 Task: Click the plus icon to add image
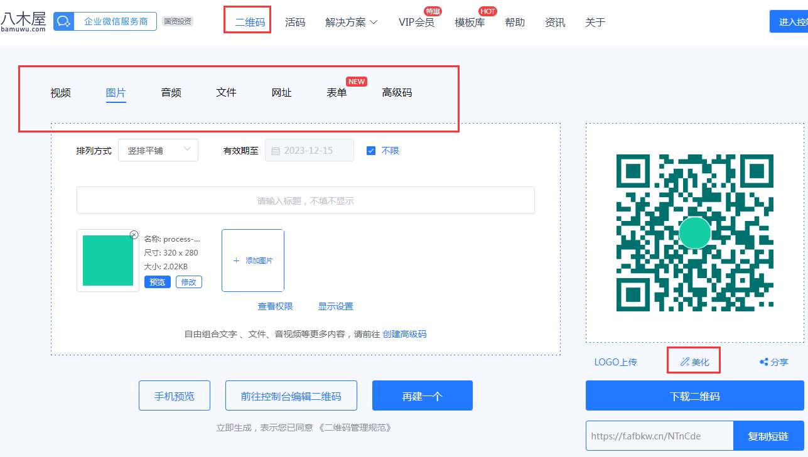pyautogui.click(x=237, y=261)
